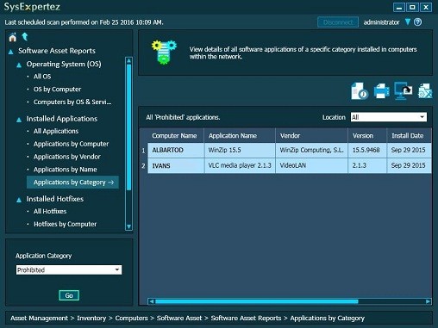Click table horizontal scrollbar right arrow
This screenshot has width=438, height=328.
(x=428, y=301)
